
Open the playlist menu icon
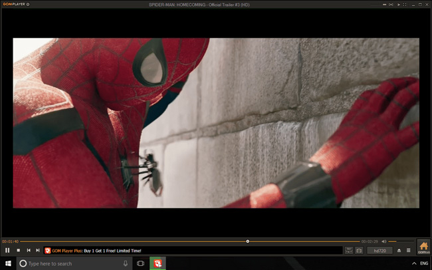[409, 251]
